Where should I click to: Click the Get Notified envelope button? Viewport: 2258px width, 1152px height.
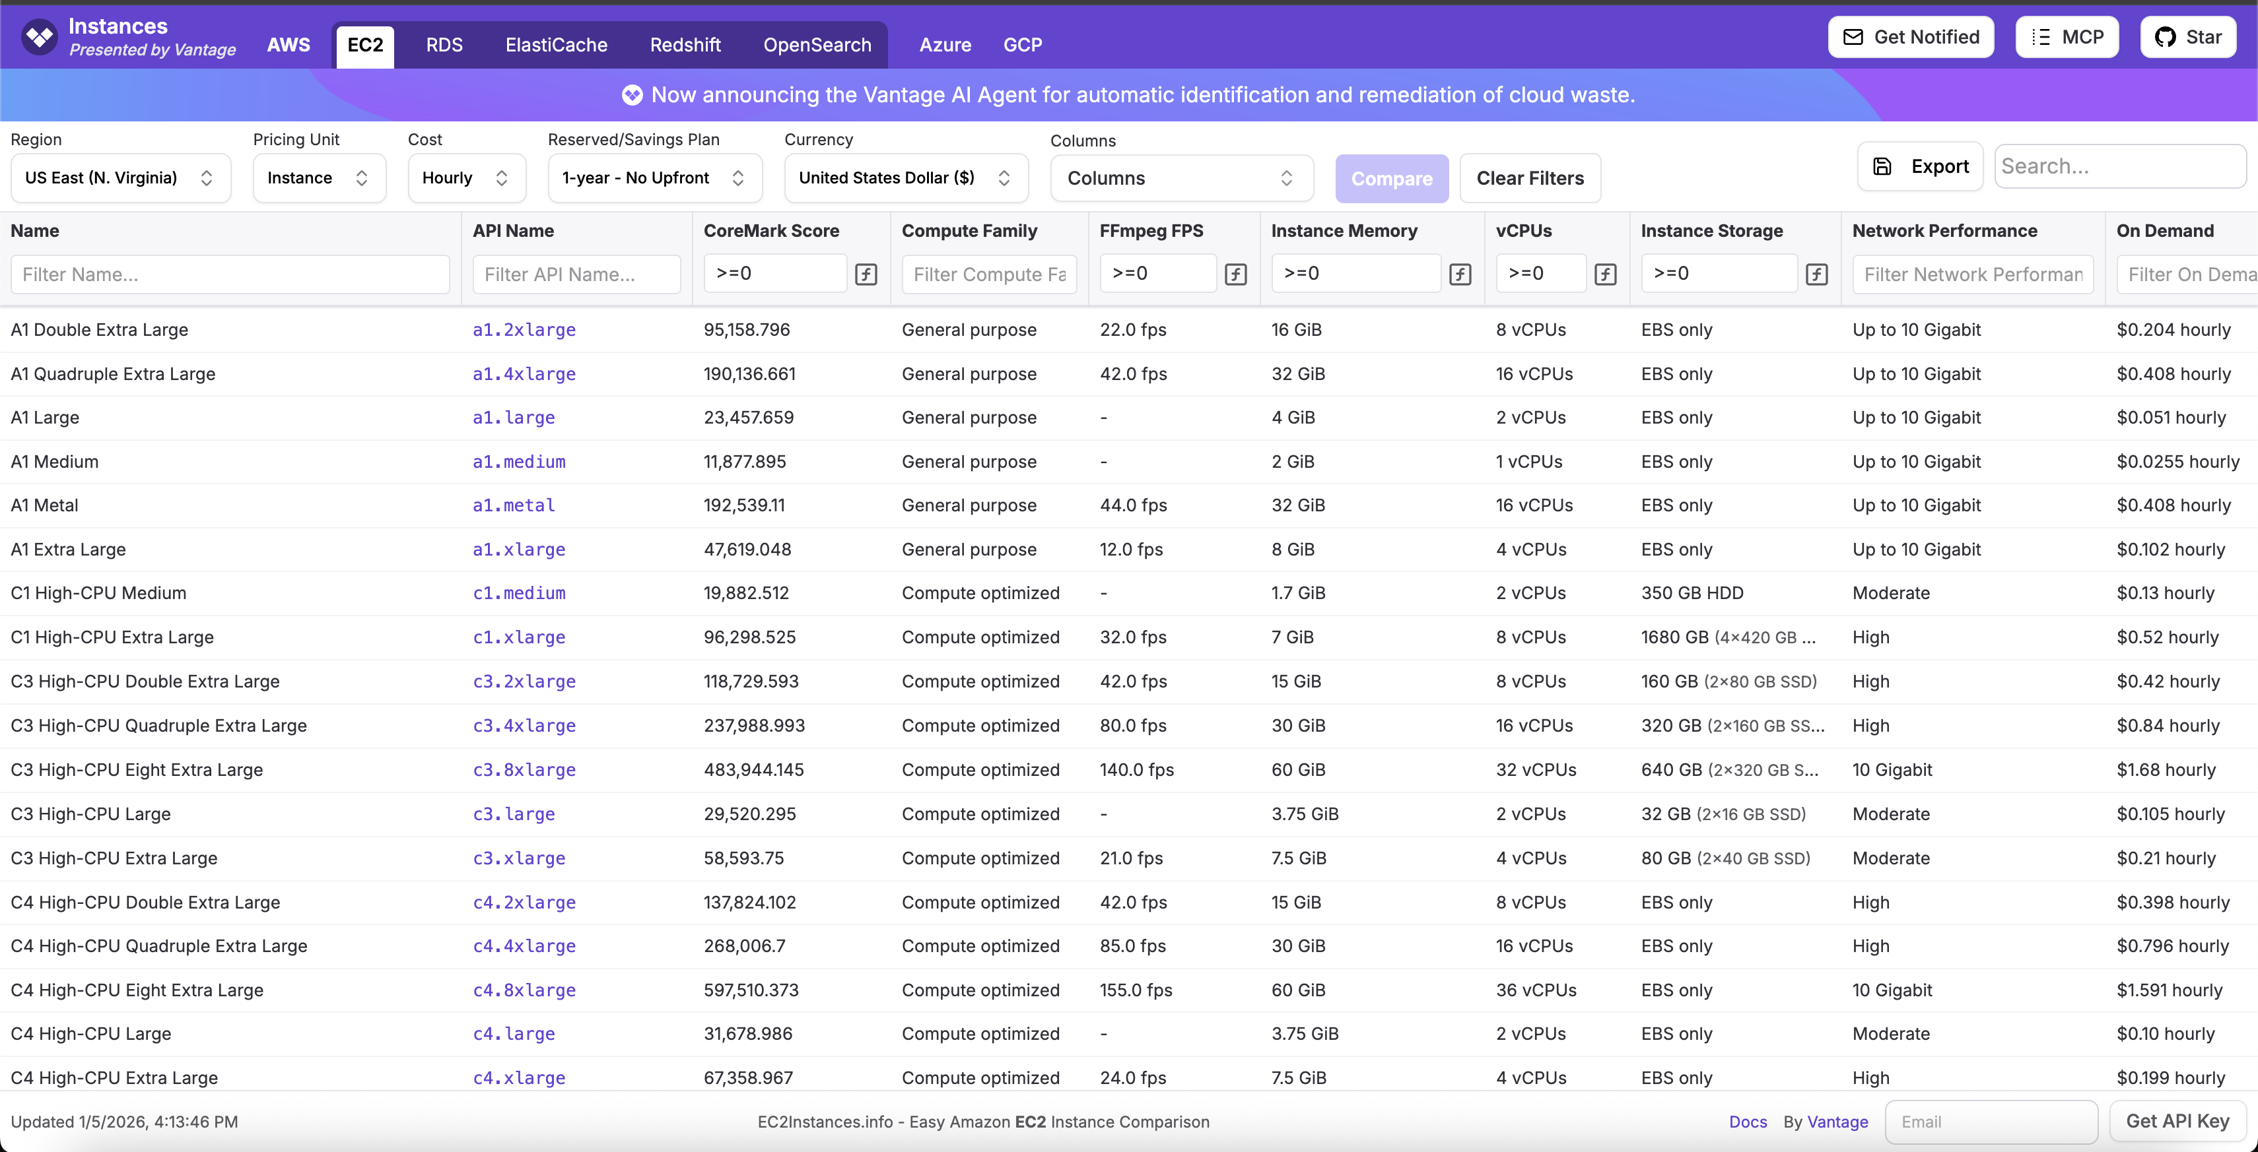tap(1910, 37)
